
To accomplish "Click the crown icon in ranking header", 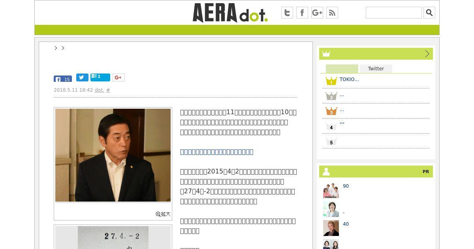I will pyautogui.click(x=326, y=54).
